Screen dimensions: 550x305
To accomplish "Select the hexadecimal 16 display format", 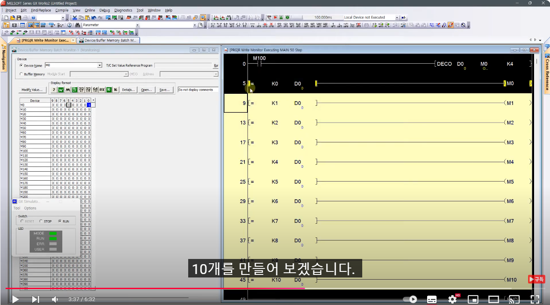I will coord(115,89).
